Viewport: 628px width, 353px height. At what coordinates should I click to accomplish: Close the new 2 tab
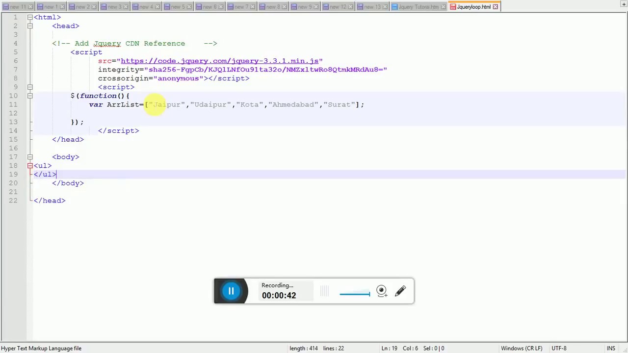tap(94, 7)
